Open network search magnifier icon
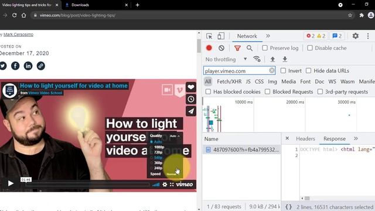The width and height of the screenshot is (375, 211). pos(250,48)
